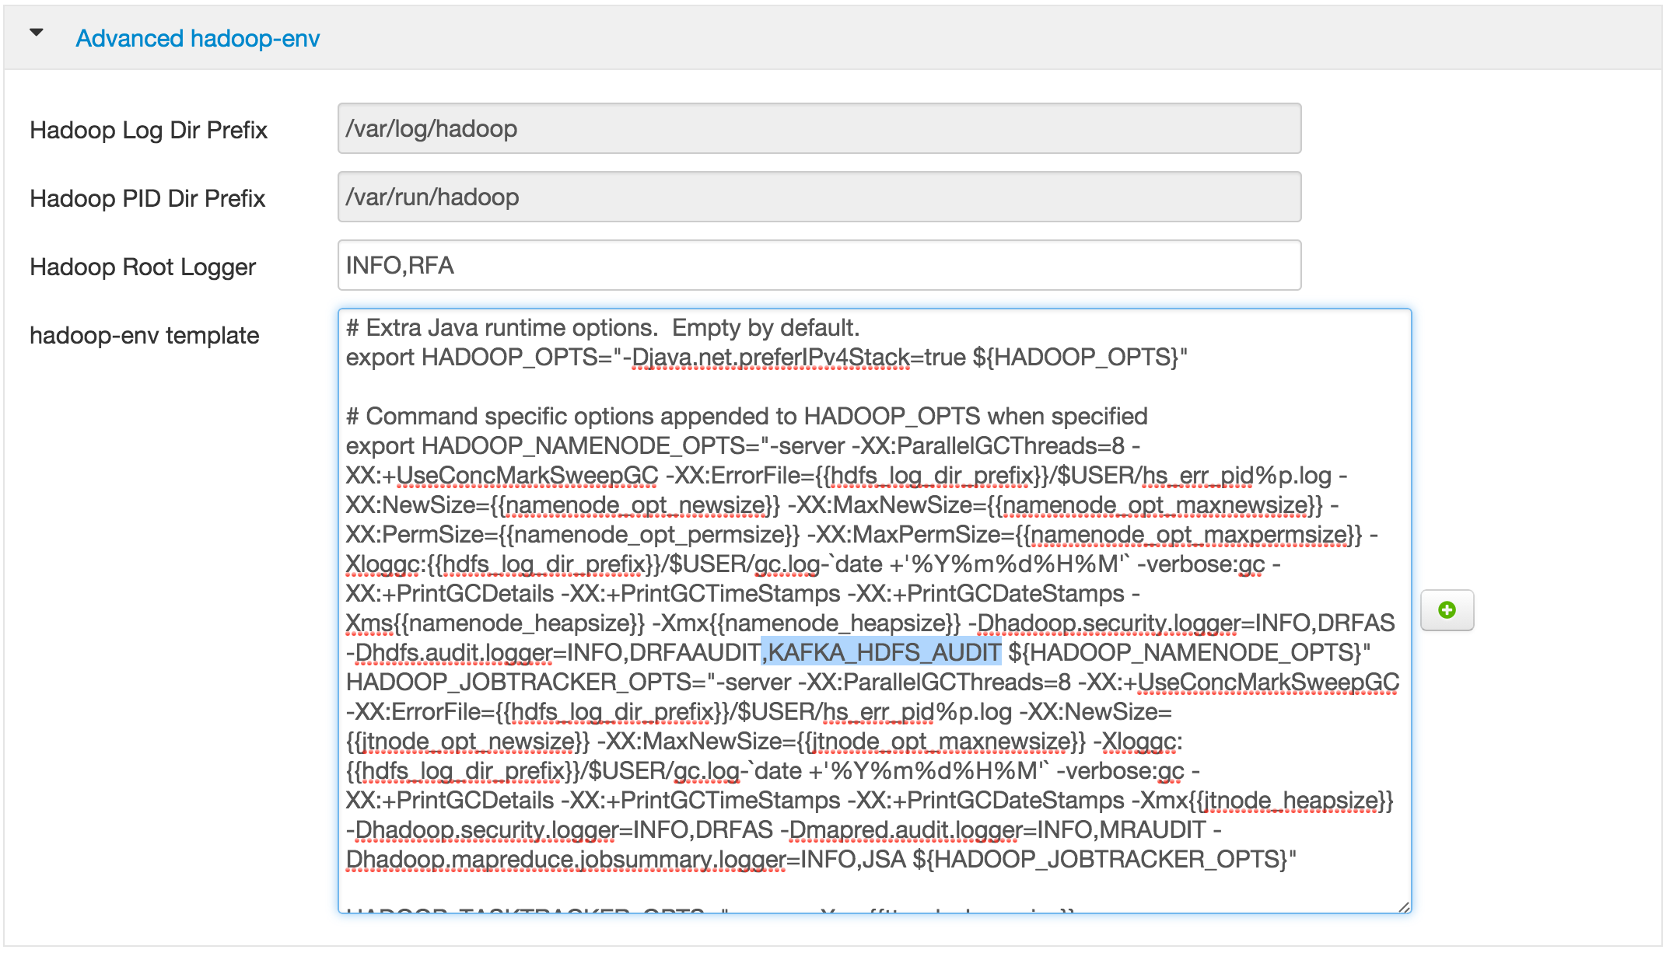This screenshot has height=953, width=1666.
Task: Click the Djava.net.preferIPv4Stack underlined word
Action: click(770, 358)
